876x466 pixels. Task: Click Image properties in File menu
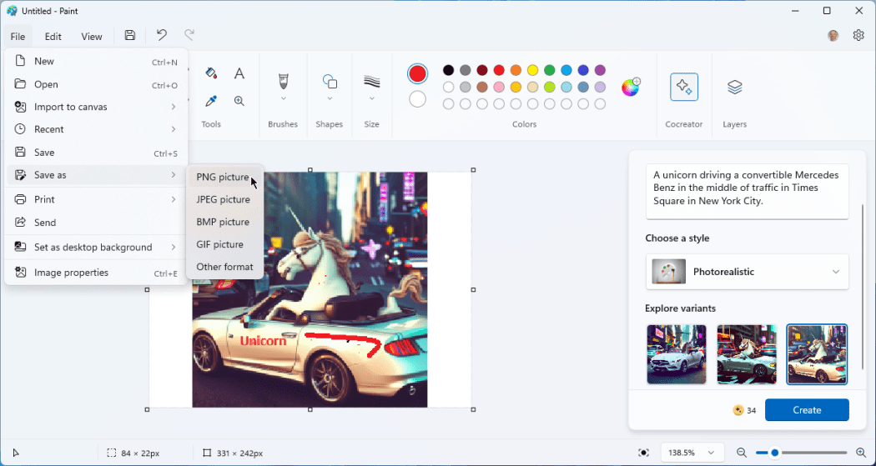coord(71,273)
